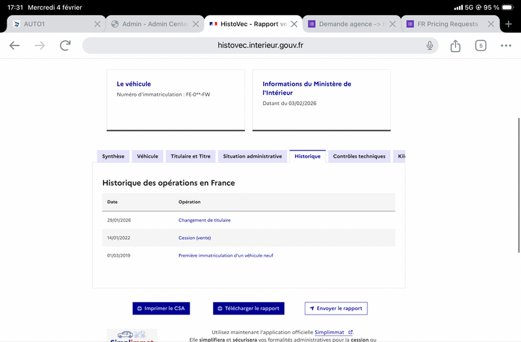Open the Synthèse tab

tap(113, 156)
